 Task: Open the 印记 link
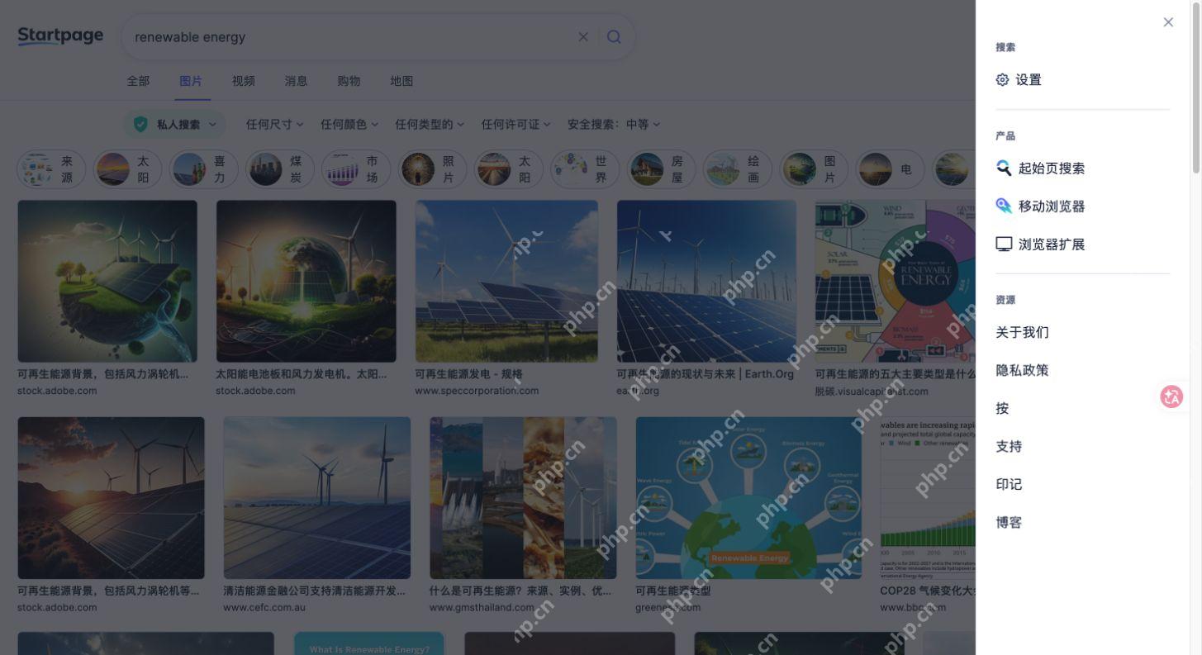(x=1009, y=484)
